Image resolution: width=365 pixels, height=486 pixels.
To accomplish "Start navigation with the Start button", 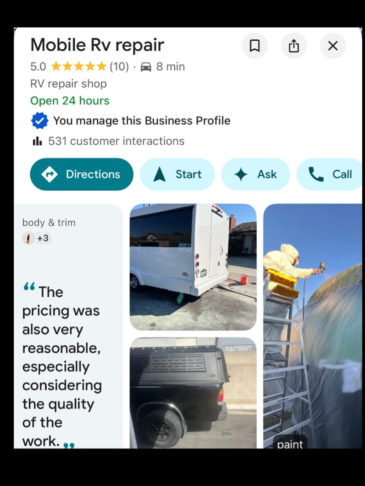I will [177, 174].
